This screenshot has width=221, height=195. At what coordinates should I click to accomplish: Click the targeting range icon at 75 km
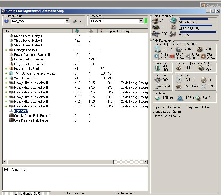click(179, 80)
